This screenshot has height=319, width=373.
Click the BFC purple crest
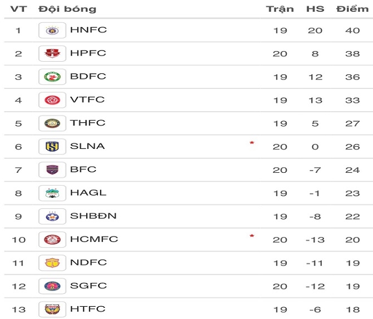tap(52, 170)
